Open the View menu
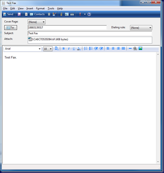Viewport: 164px width, 173px height. click(x=20, y=9)
